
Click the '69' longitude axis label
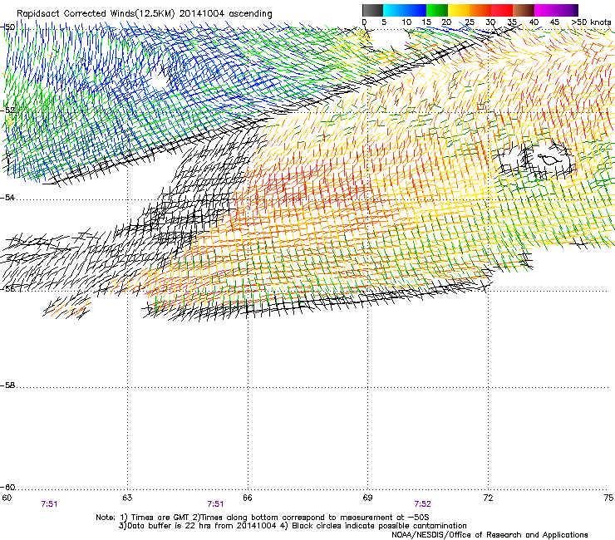367,498
